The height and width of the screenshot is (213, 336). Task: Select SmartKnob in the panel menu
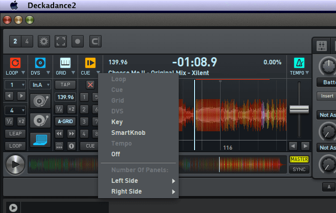pos(128,133)
